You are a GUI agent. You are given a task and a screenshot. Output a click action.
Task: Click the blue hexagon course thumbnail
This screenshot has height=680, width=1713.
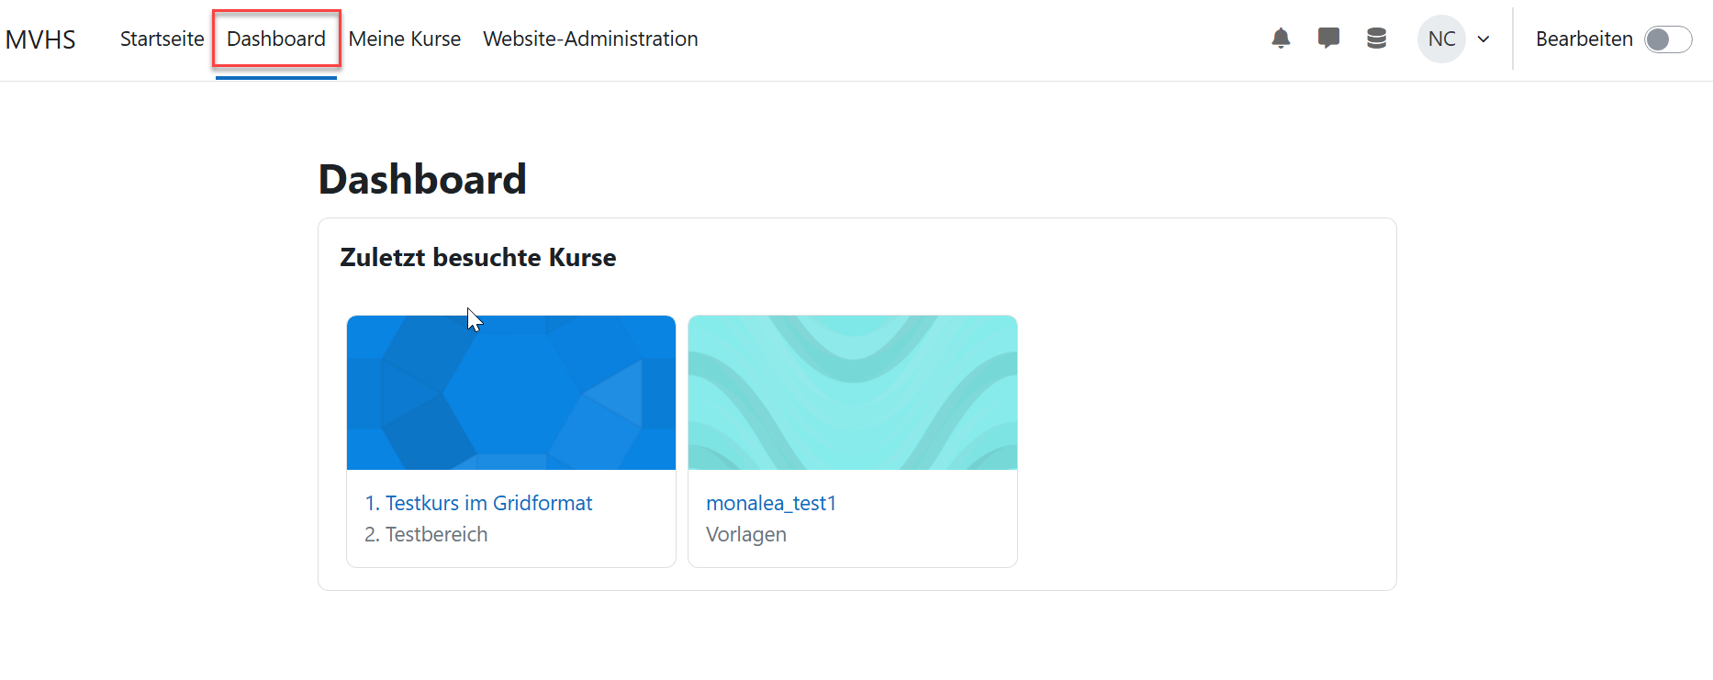(511, 393)
